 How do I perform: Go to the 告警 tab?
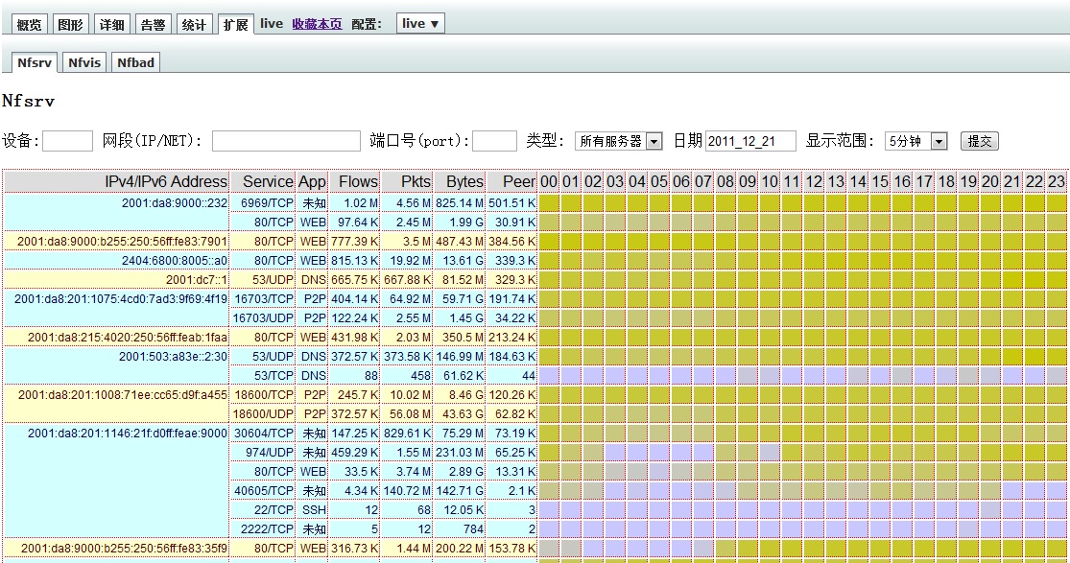pyautogui.click(x=153, y=25)
